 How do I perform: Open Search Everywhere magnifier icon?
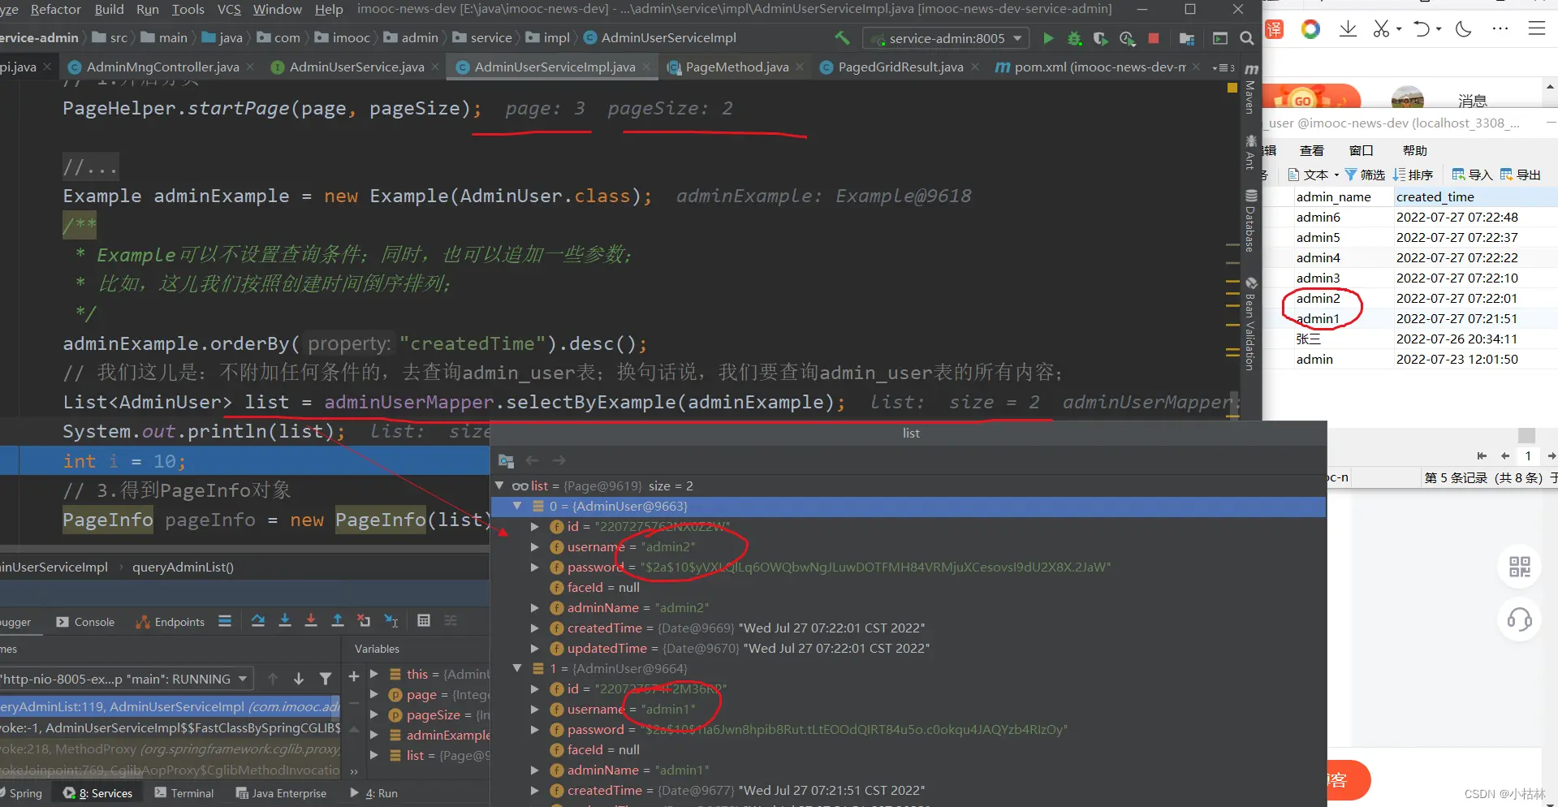[1247, 38]
